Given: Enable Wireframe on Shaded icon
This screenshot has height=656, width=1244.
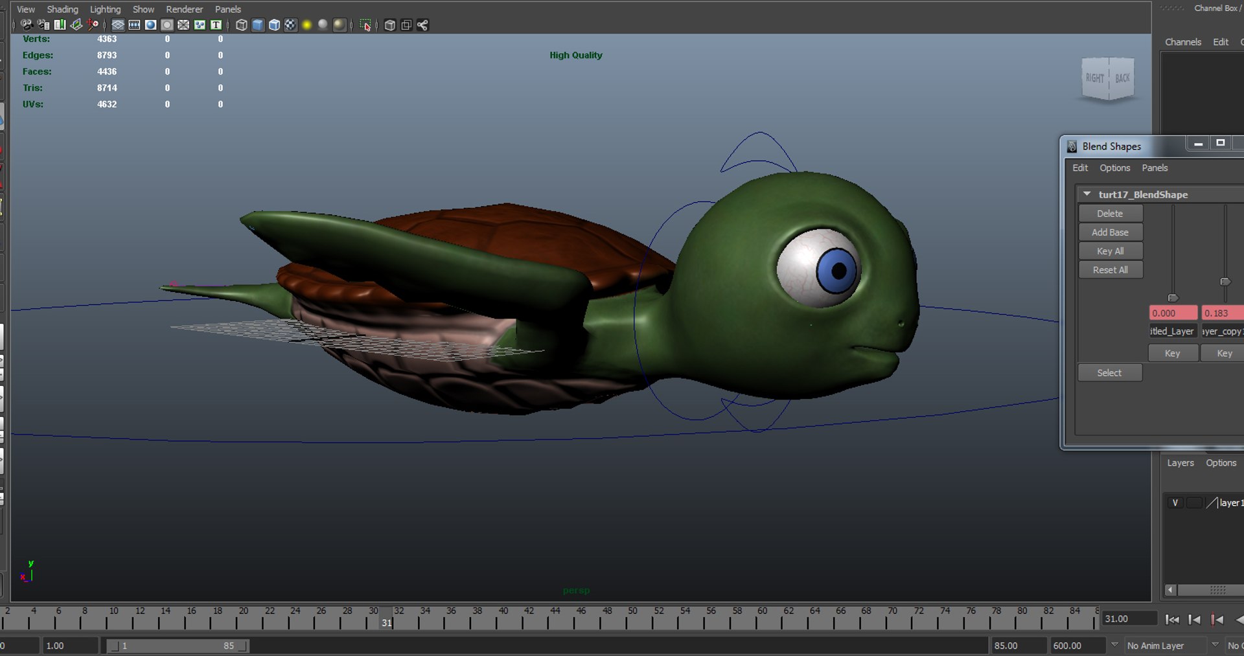Looking at the screenshot, I should click(274, 25).
